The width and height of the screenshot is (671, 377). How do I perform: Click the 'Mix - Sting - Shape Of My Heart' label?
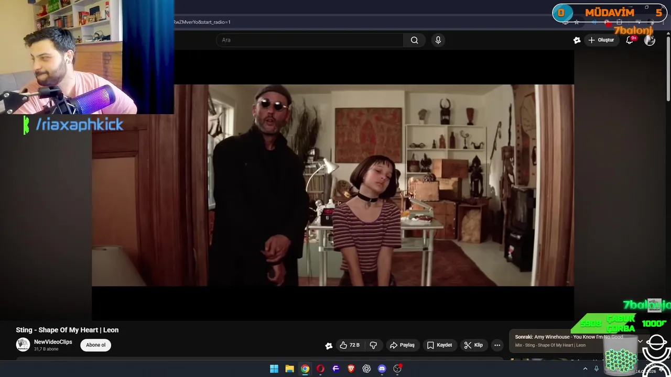[x=550, y=345]
